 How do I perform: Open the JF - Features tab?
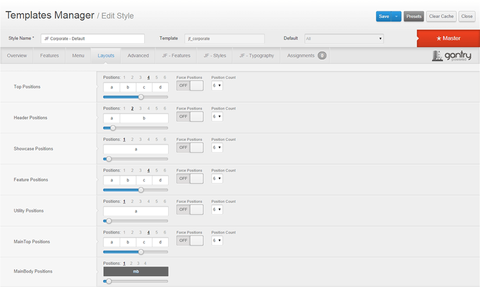(x=176, y=56)
